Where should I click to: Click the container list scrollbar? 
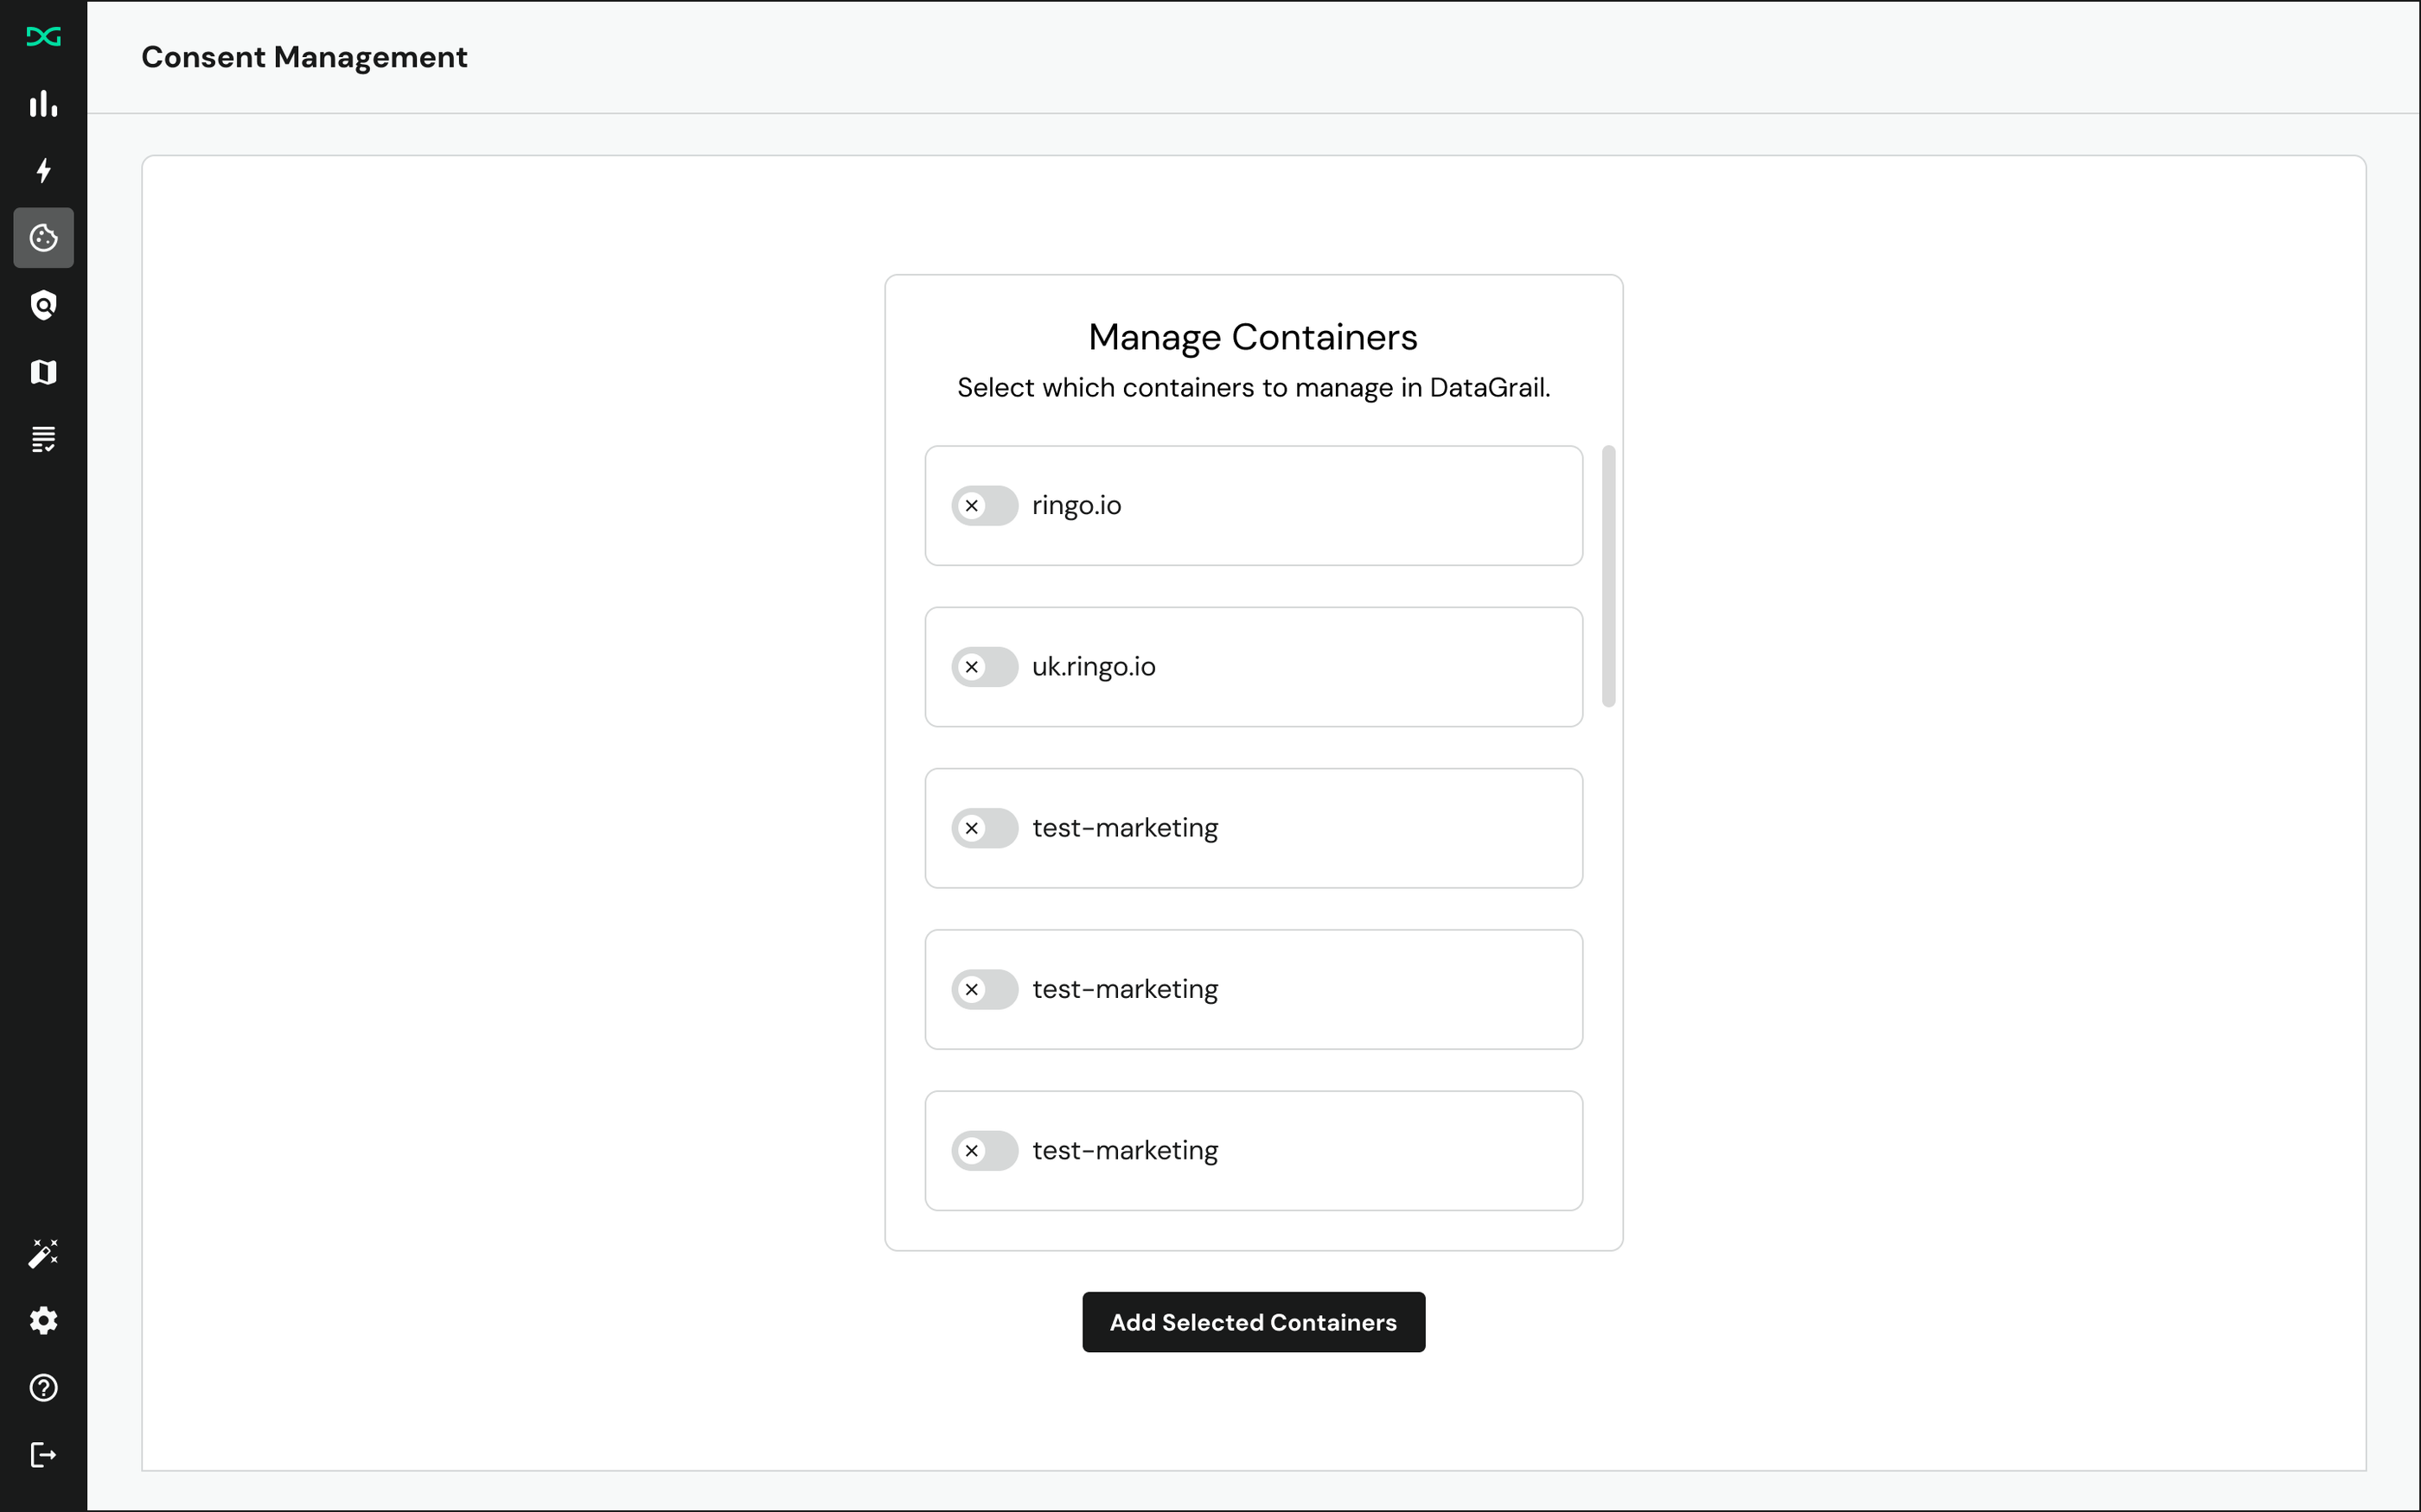[x=1608, y=576]
